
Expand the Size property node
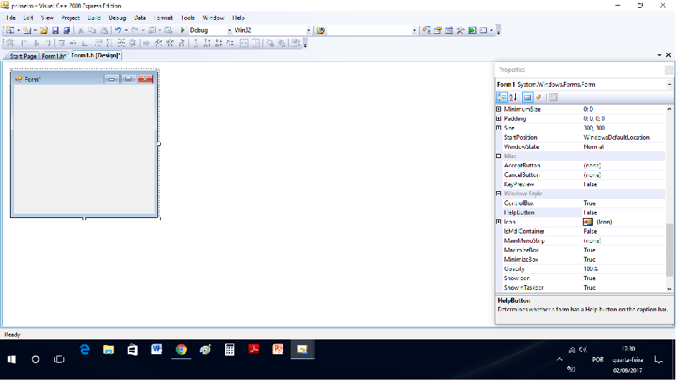499,128
